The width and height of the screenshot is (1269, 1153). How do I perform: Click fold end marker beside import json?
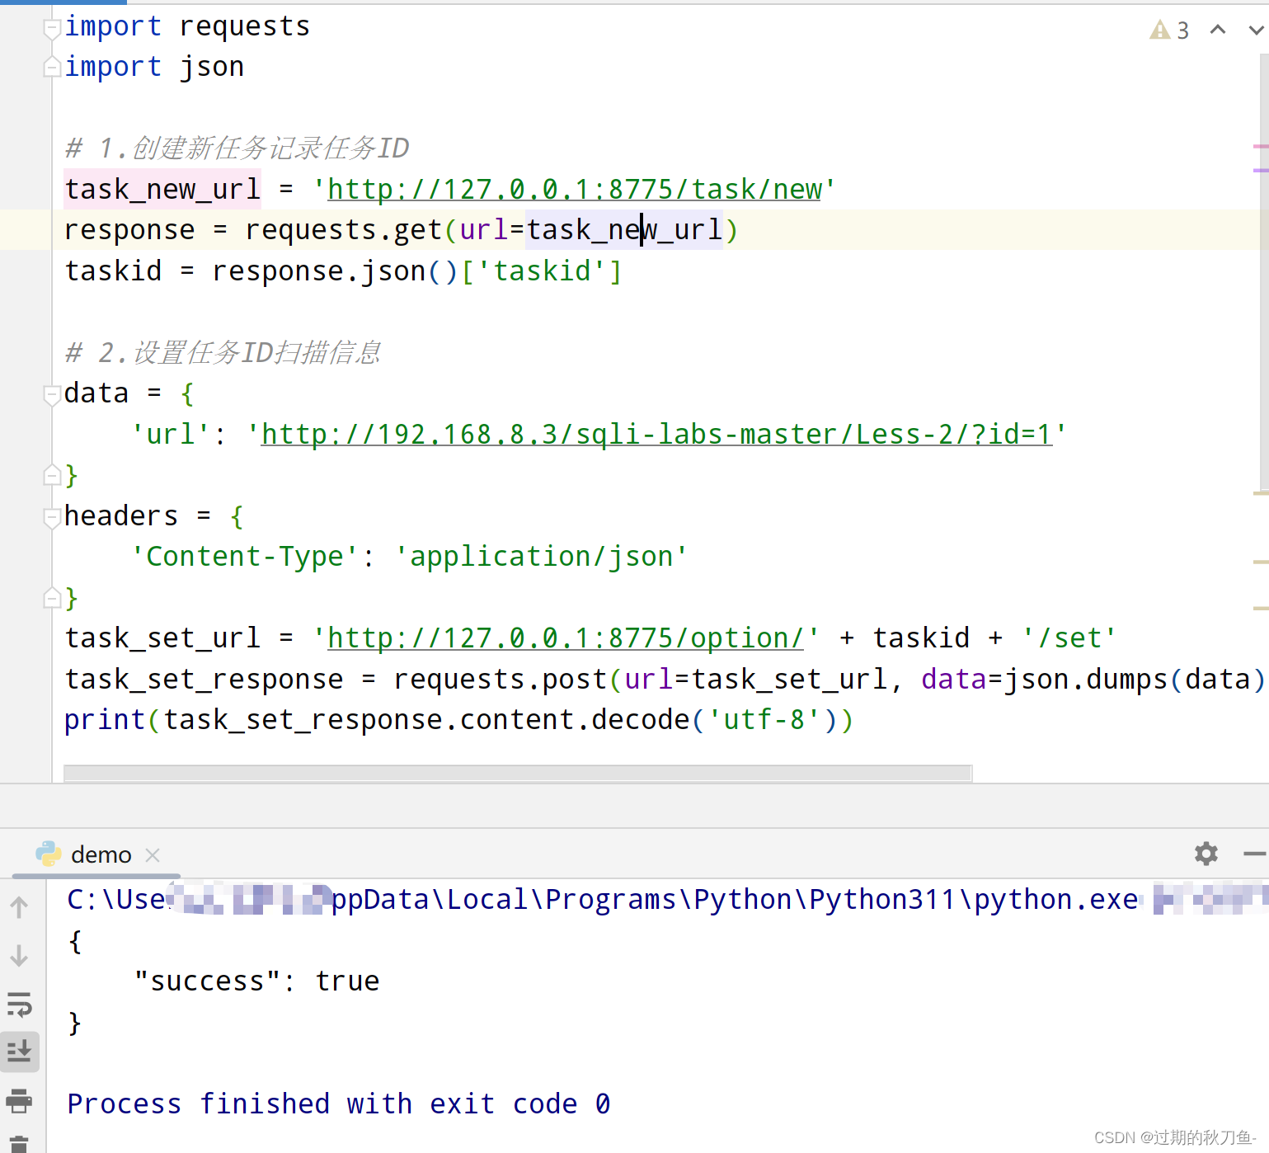coord(52,67)
